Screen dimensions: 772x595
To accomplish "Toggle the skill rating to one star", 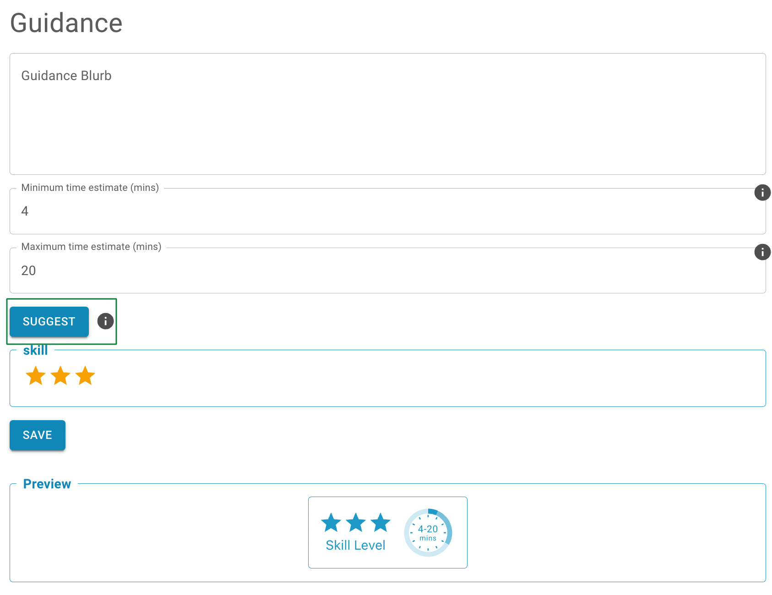I will pos(36,376).
